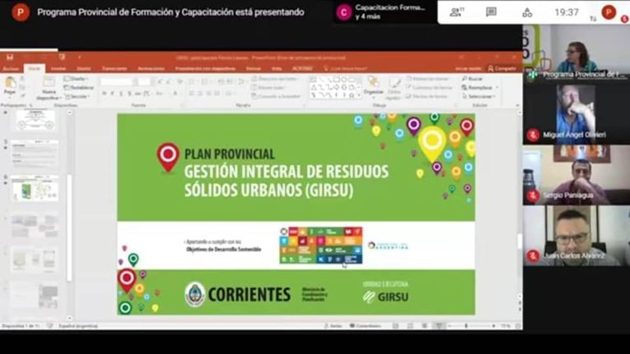Screen dimensions: 630x354
Task: Switch to Slide Sorter view icon
Action: [410, 326]
